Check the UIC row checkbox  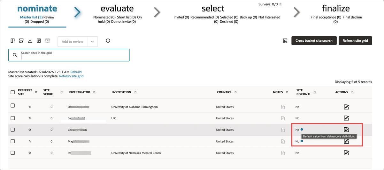(13, 118)
